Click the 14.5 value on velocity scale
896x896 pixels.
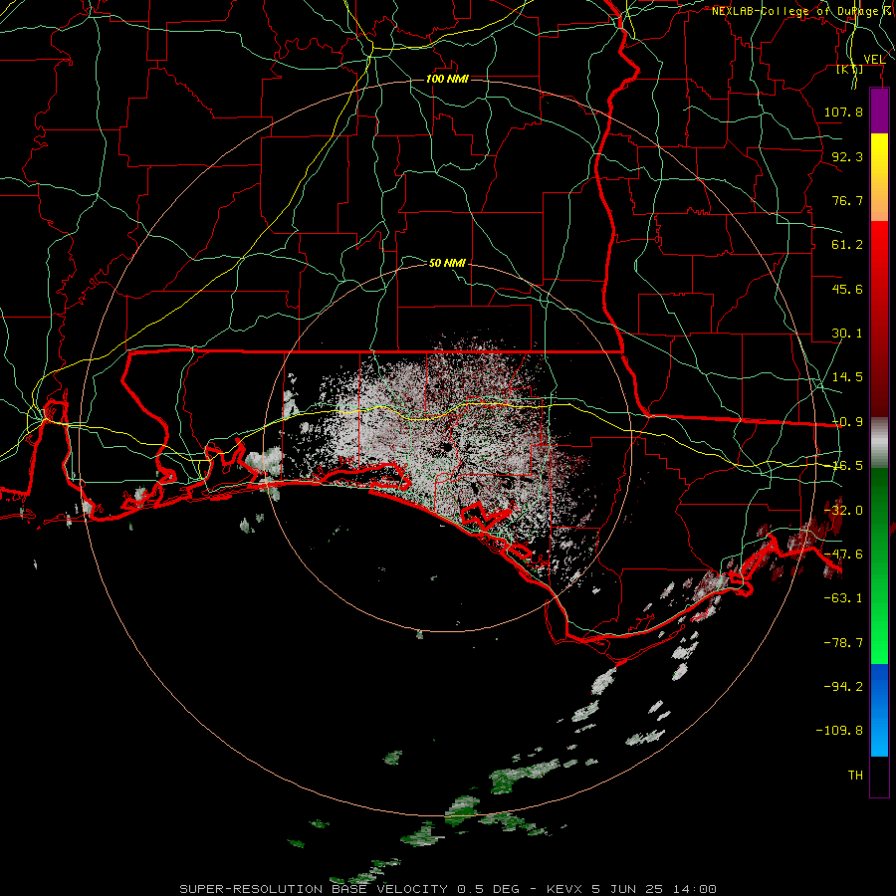(x=847, y=377)
